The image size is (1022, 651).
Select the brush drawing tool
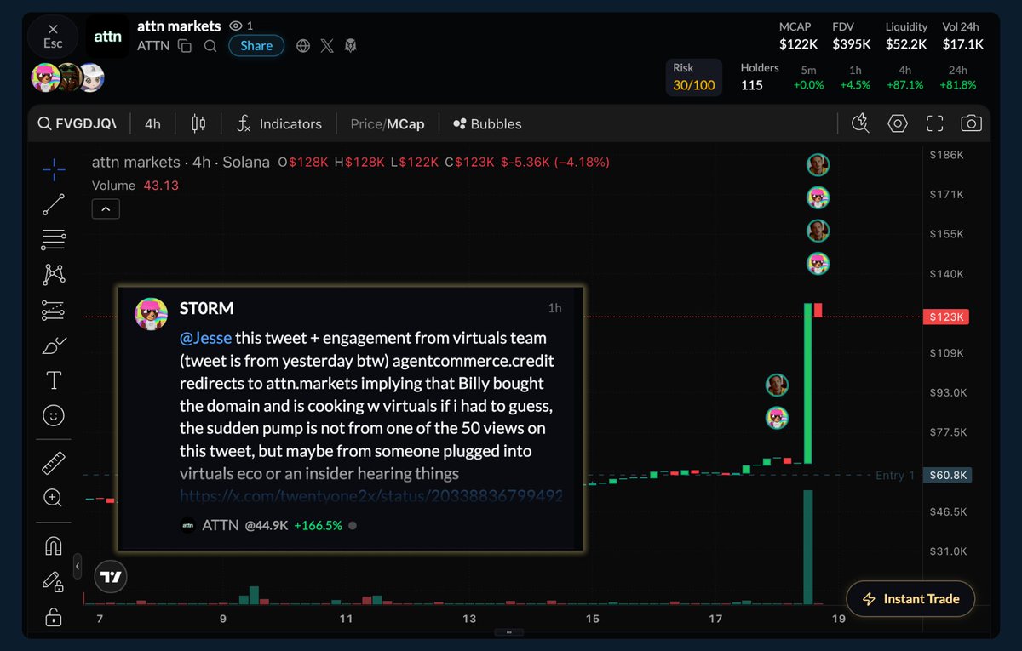(x=54, y=345)
